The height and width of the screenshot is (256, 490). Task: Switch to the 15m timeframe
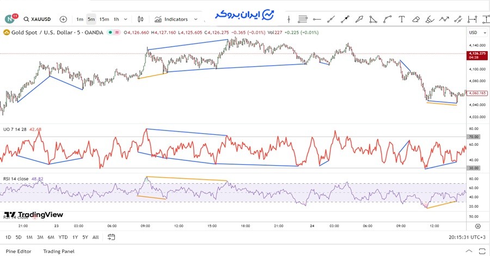103,19
